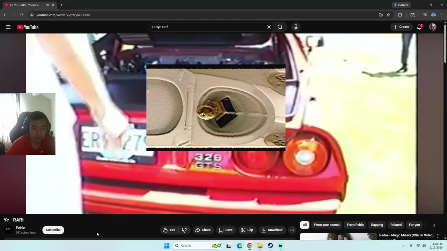Select the From Pablo chip

point(355,225)
